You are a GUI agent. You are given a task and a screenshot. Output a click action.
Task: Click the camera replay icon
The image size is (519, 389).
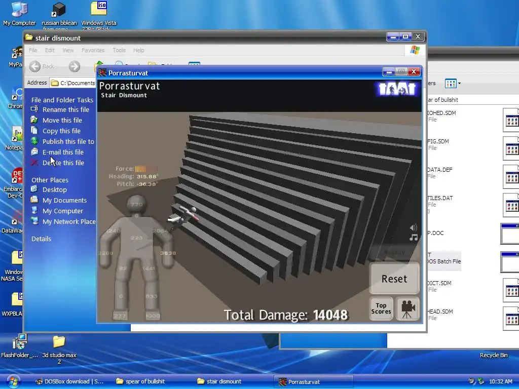407,308
